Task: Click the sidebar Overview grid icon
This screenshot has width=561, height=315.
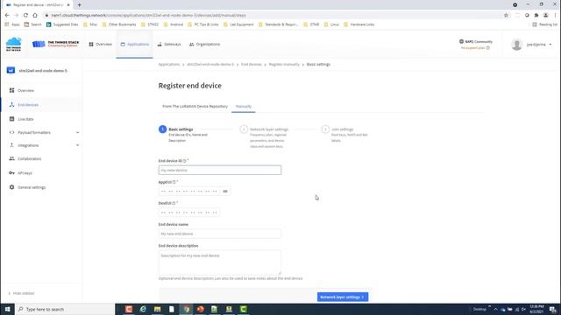Action: pyautogui.click(x=11, y=90)
